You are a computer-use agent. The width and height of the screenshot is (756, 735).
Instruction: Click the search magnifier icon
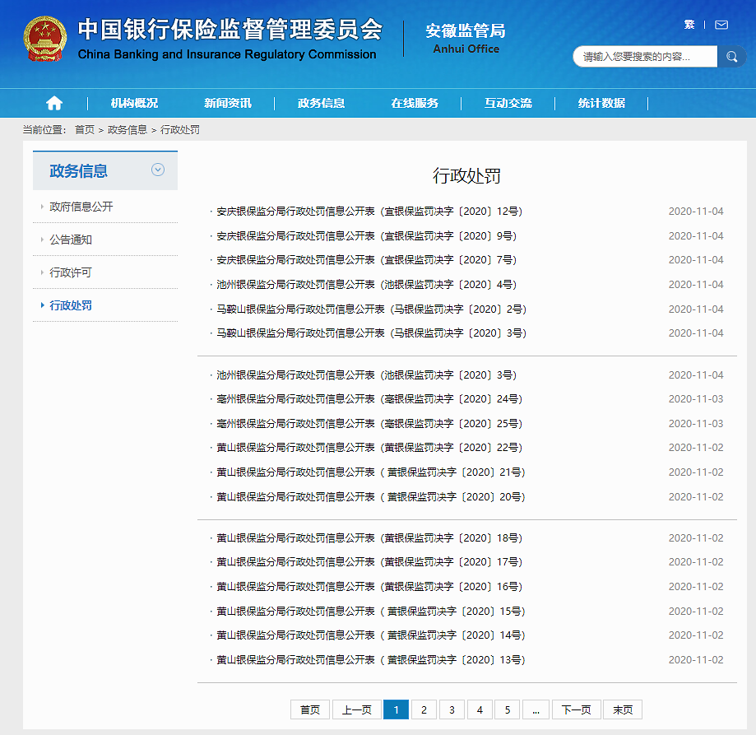(x=731, y=56)
